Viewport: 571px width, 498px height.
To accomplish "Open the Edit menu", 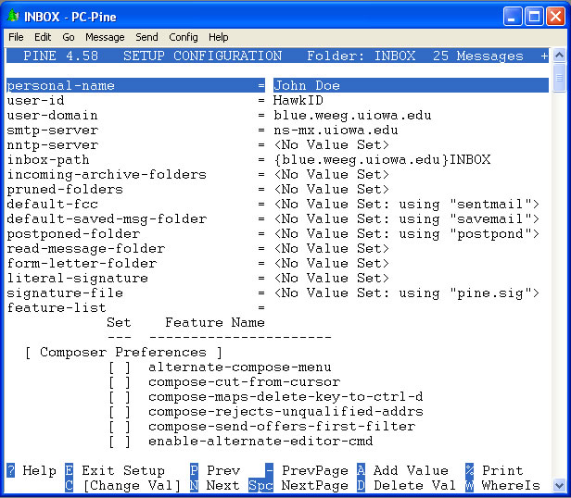I will coord(43,37).
